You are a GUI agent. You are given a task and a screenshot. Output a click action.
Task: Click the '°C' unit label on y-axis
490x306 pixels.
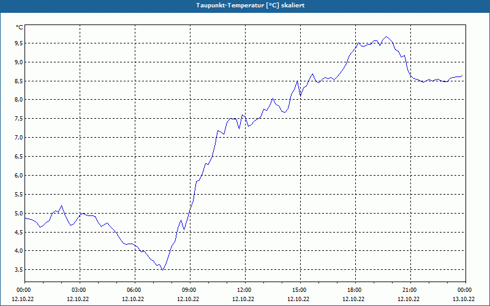pos(20,28)
